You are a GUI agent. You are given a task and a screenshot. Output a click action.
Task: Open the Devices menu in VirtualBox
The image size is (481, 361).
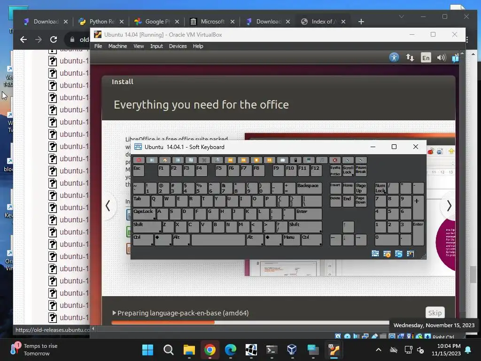tap(178, 46)
